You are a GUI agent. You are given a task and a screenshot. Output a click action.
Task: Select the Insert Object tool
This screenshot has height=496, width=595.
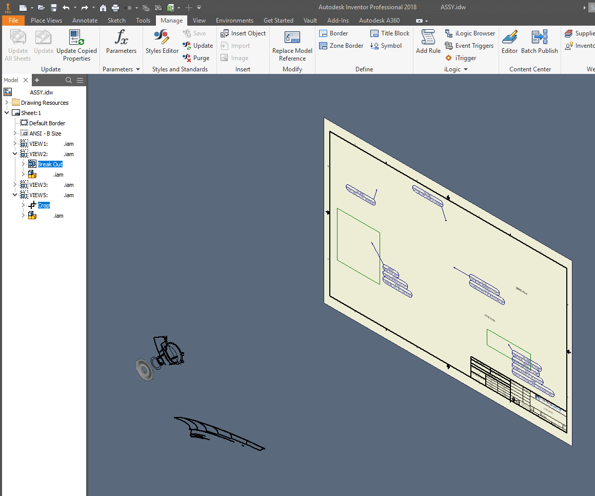click(243, 33)
